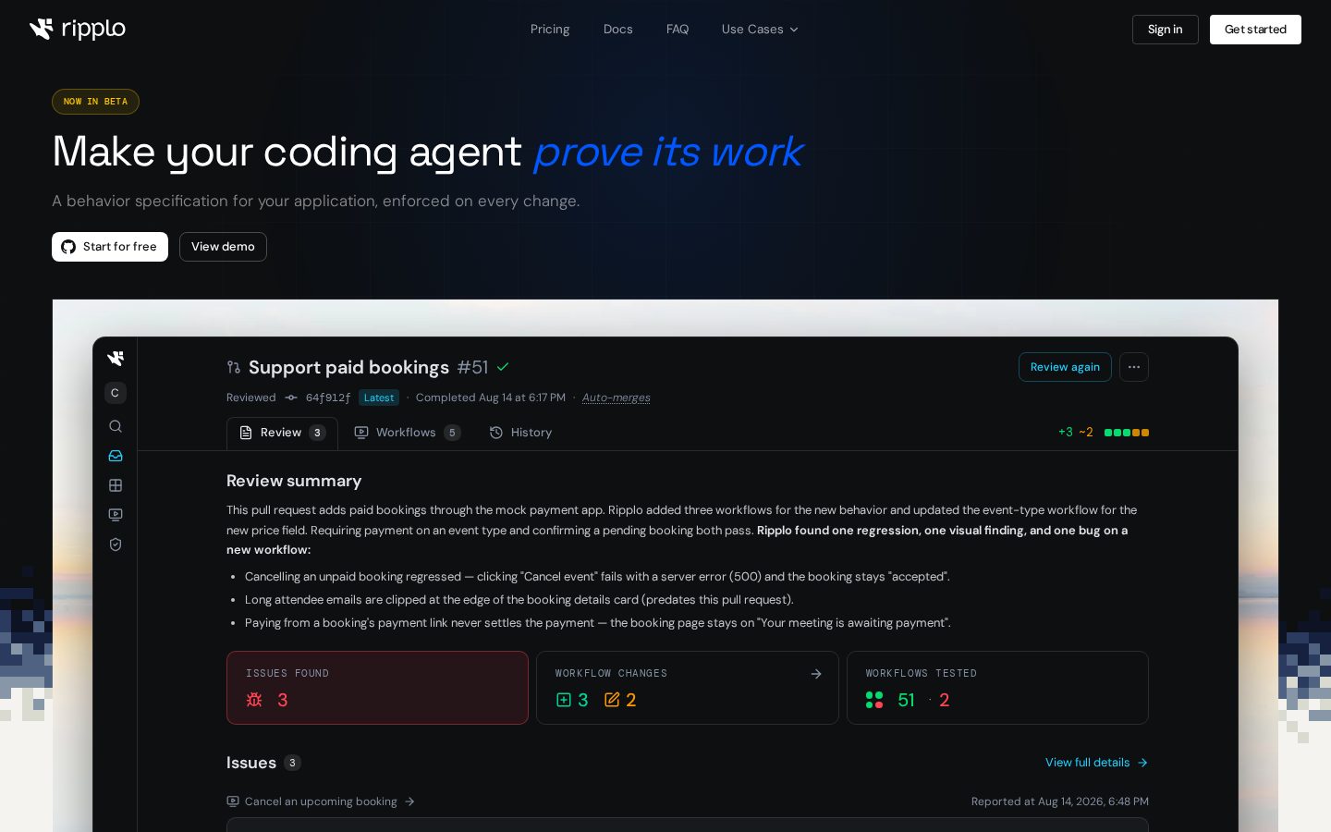Screen dimensions: 1331x832
Task: Click the 51 passed workflows count
Action: 906,700
